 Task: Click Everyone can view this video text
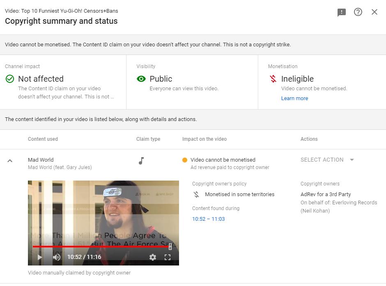[x=184, y=89]
